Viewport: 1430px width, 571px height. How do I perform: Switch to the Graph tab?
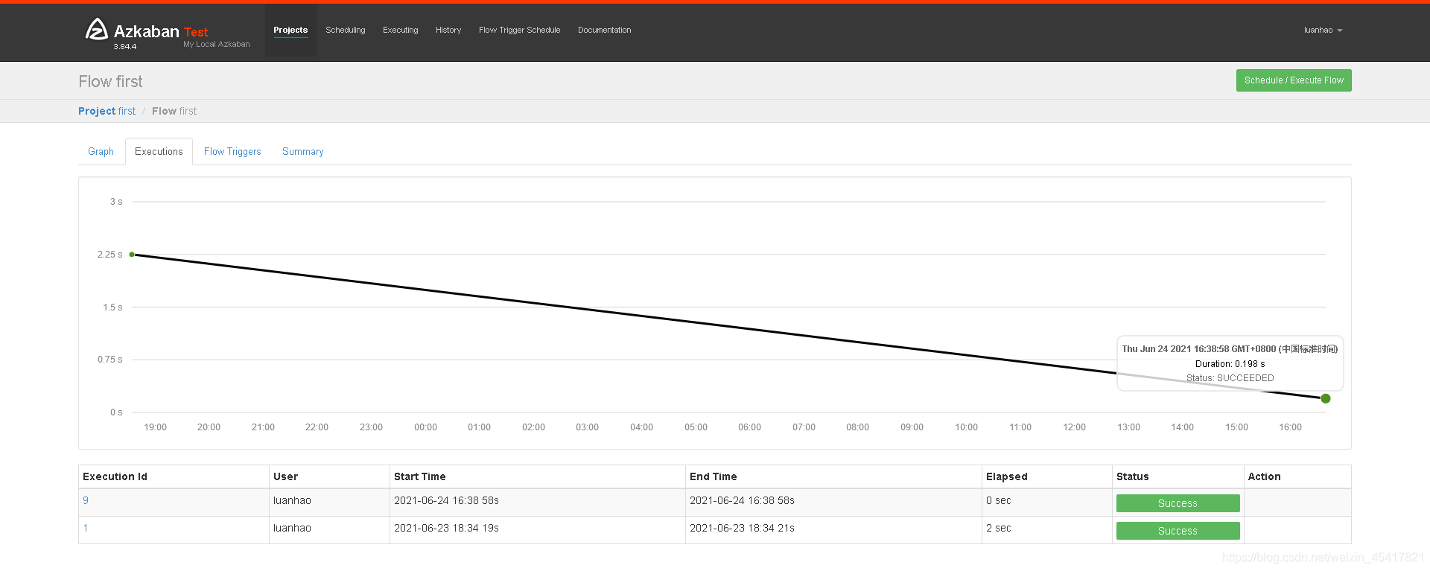tap(101, 151)
